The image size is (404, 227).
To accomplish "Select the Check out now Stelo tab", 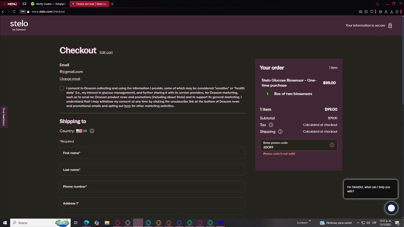I will [x=89, y=4].
